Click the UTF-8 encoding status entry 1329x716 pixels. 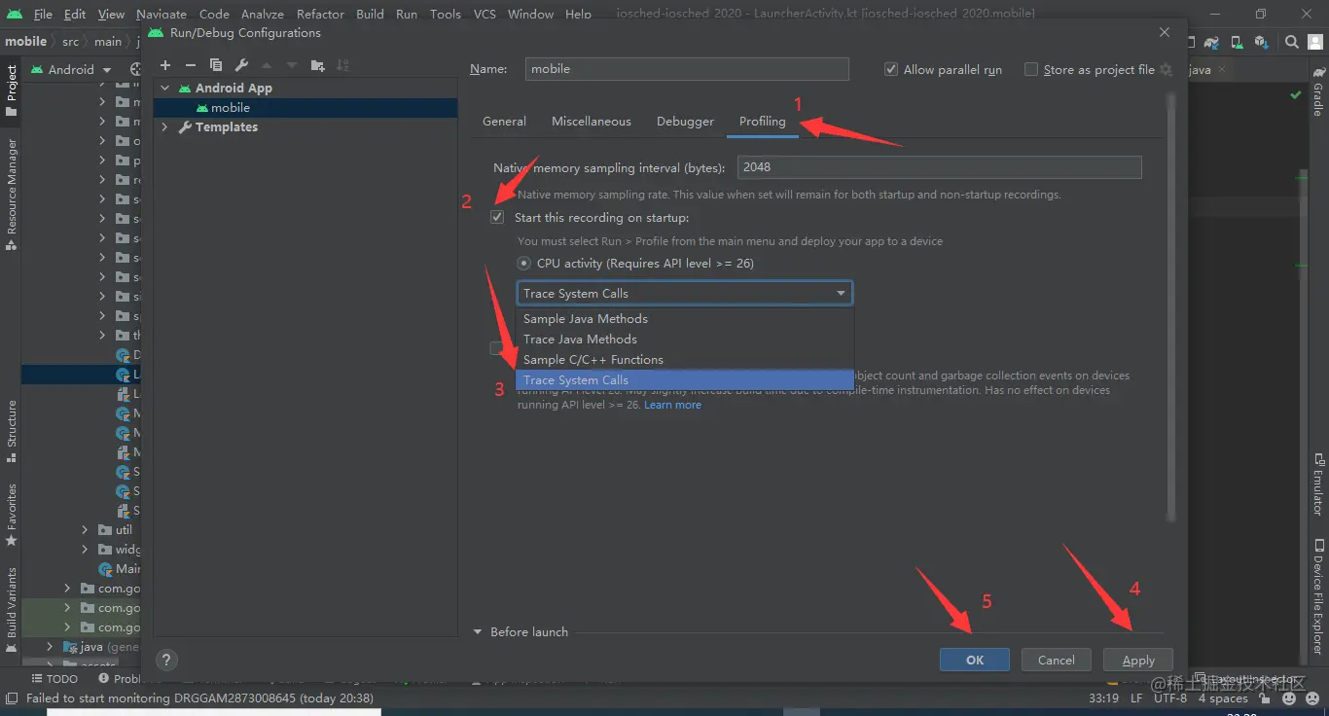click(x=1170, y=698)
